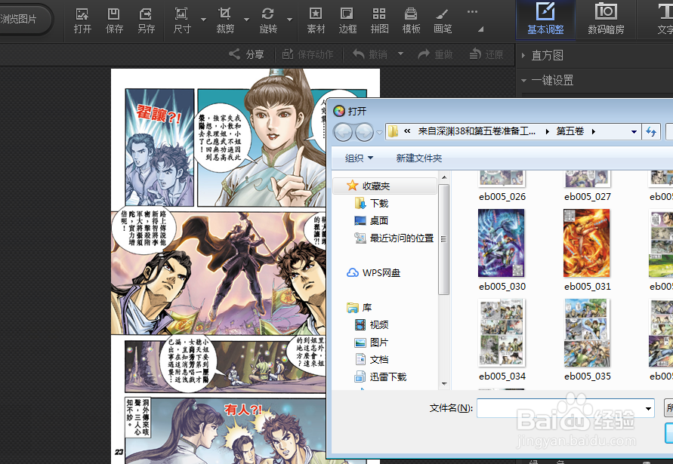Open the 素材 (Materials) tool
Viewport: 673px width, 464px height.
316,20
